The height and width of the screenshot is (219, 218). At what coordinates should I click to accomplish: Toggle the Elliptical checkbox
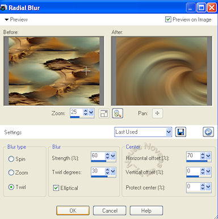[56, 188]
